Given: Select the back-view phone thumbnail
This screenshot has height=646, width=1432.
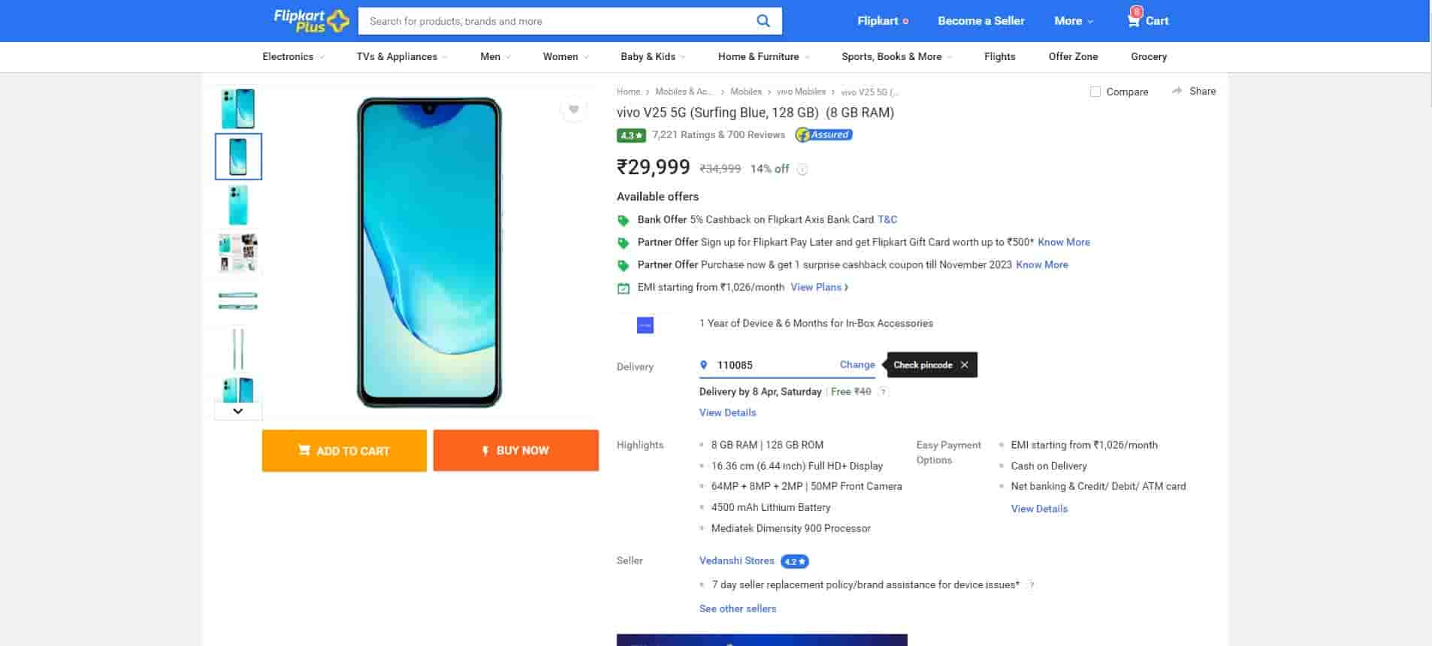Looking at the screenshot, I should (x=238, y=205).
